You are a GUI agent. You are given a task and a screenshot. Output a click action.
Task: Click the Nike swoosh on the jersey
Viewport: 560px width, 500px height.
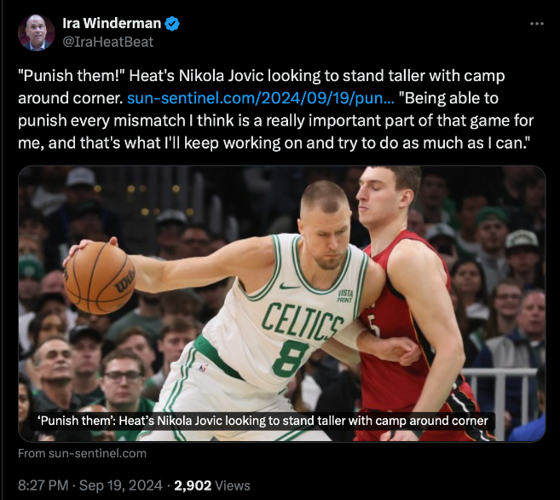pyautogui.click(x=289, y=287)
